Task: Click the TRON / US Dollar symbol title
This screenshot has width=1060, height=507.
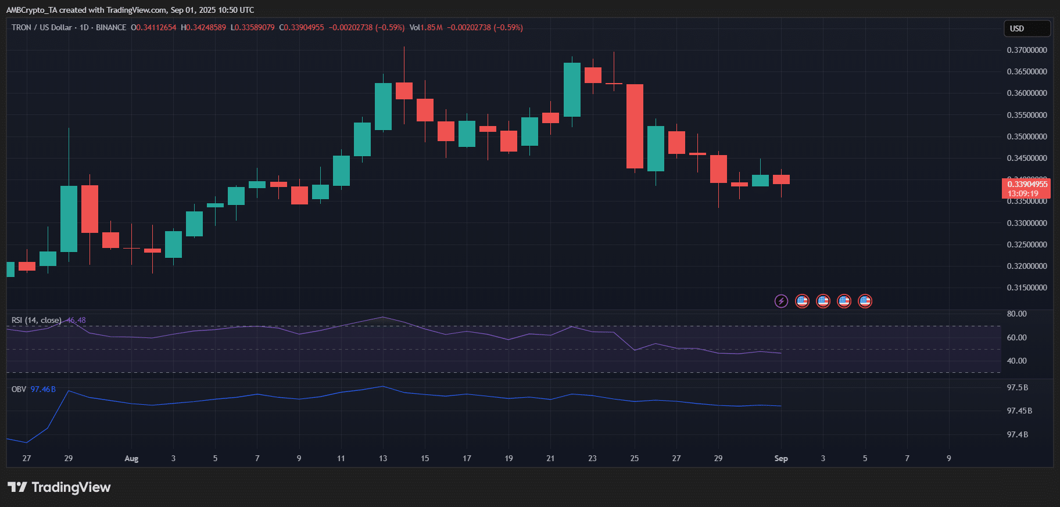Action: [x=42, y=27]
